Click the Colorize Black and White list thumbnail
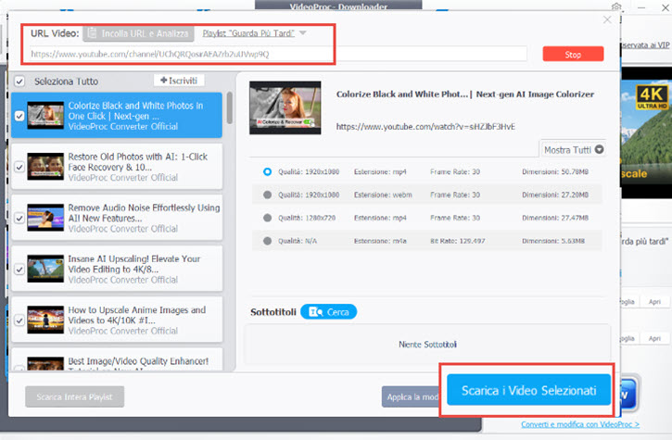Viewport: 672px width, 440px height. 45,115
